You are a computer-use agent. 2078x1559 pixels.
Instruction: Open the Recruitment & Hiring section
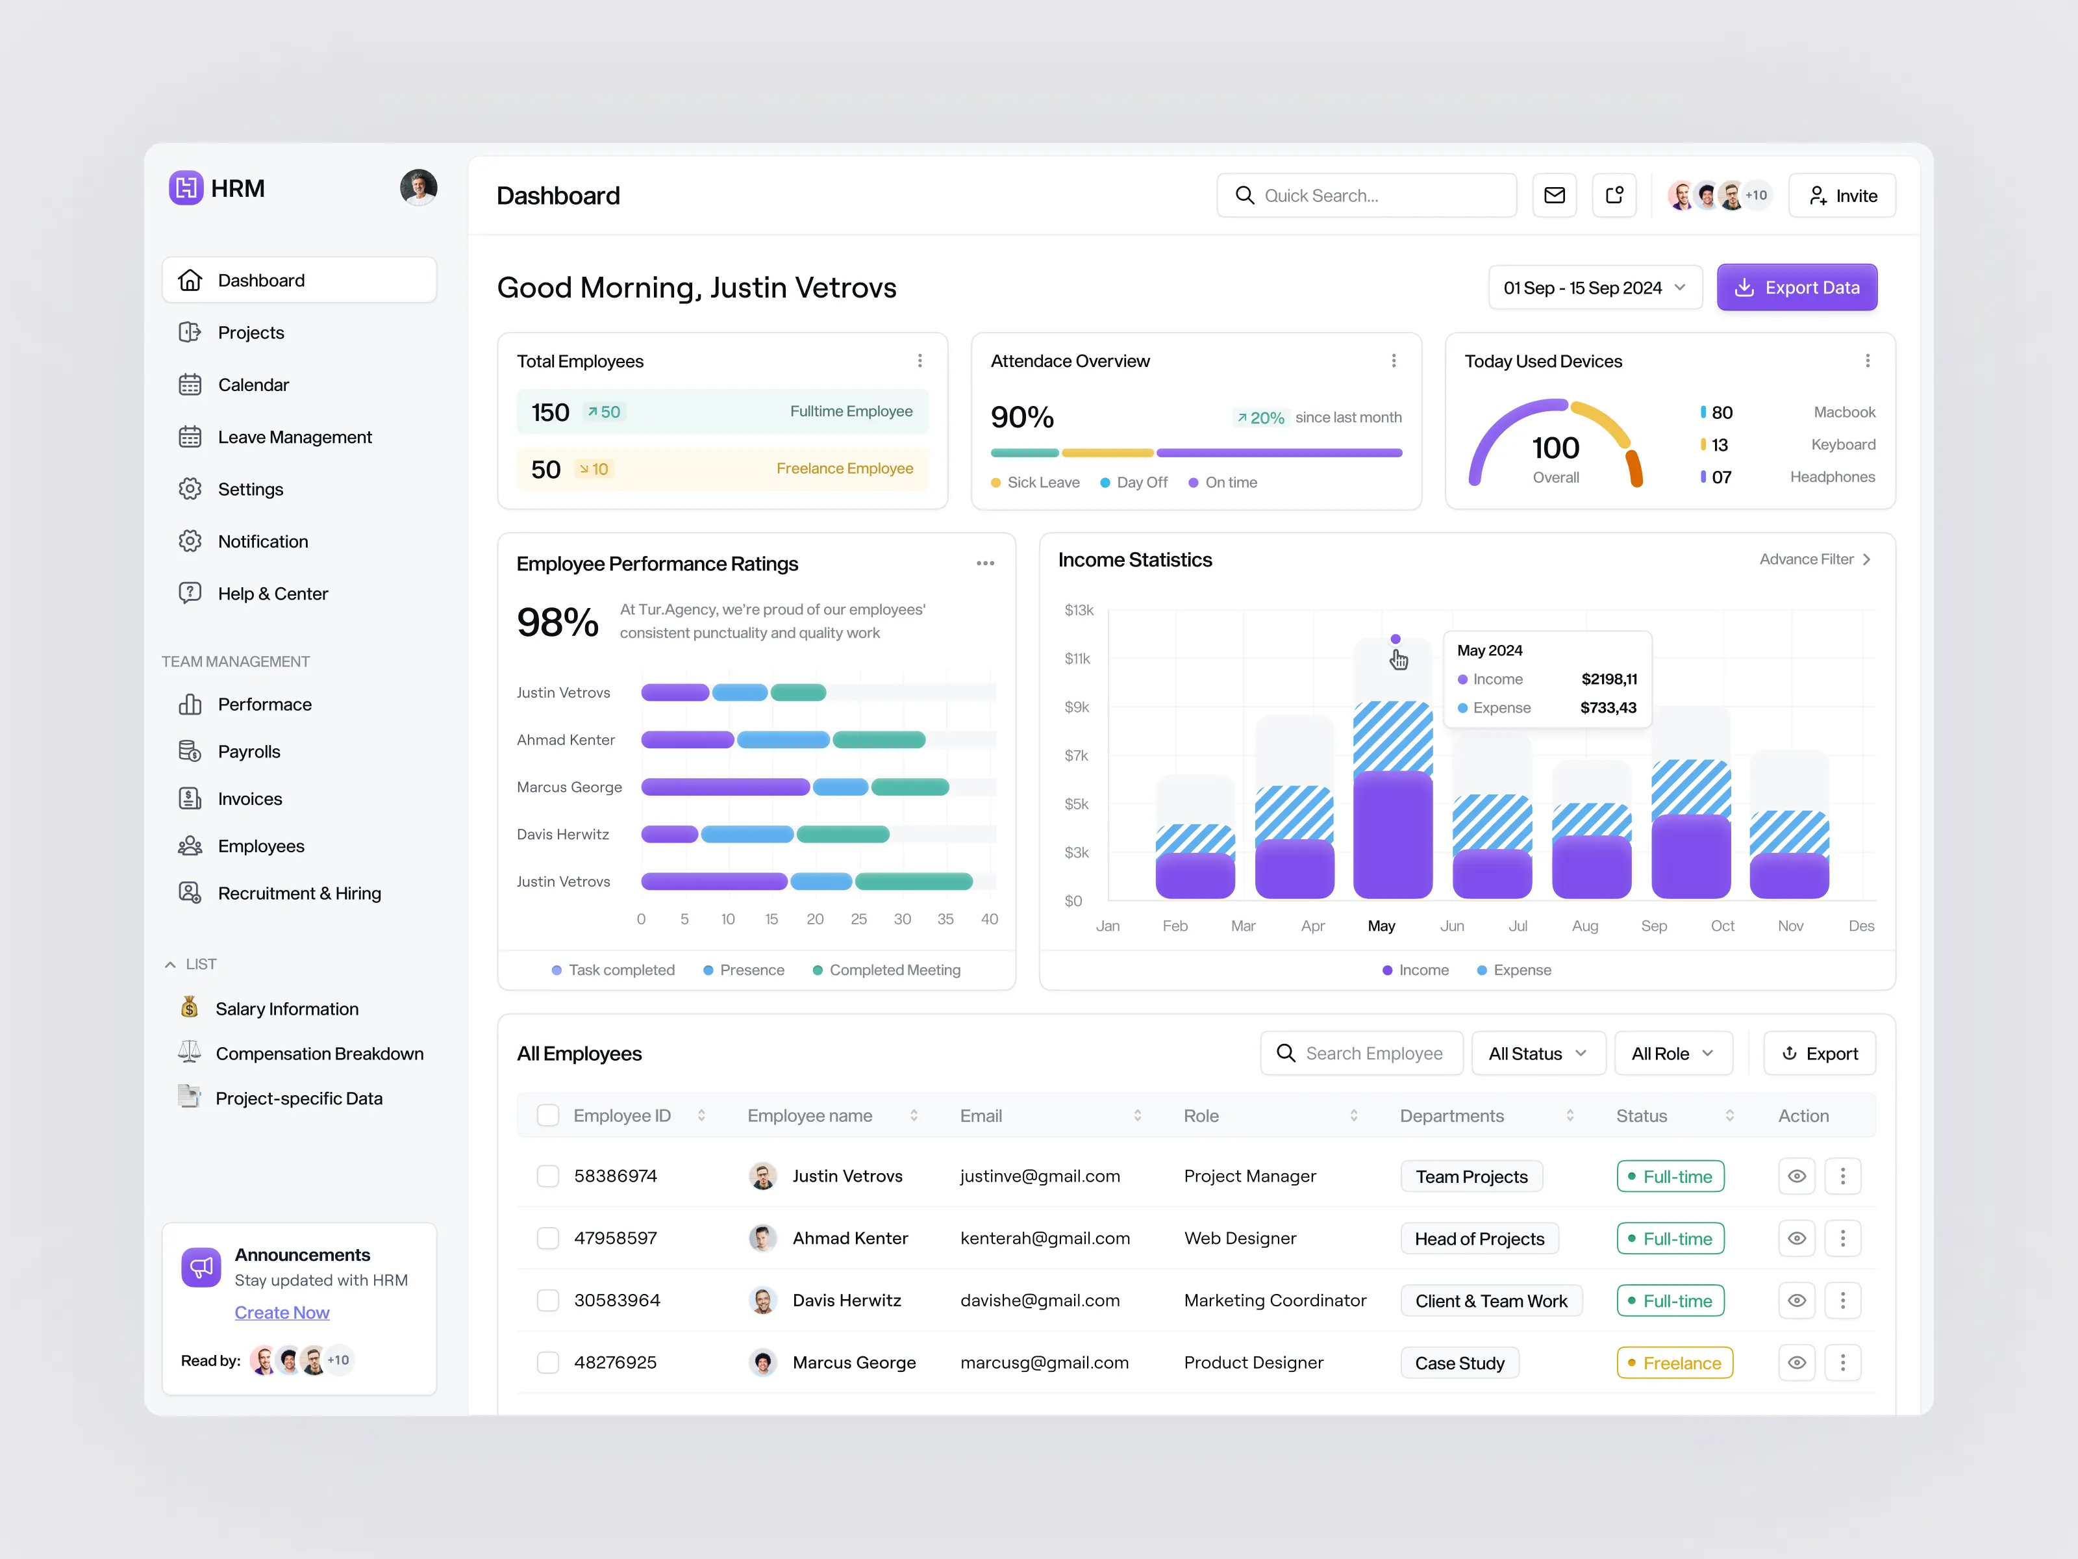[x=299, y=893]
